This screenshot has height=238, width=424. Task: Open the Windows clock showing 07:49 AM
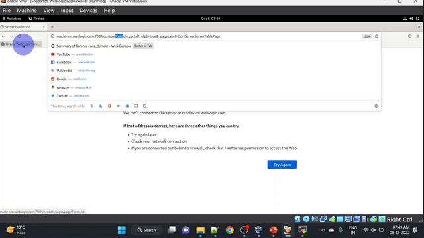tap(399, 230)
